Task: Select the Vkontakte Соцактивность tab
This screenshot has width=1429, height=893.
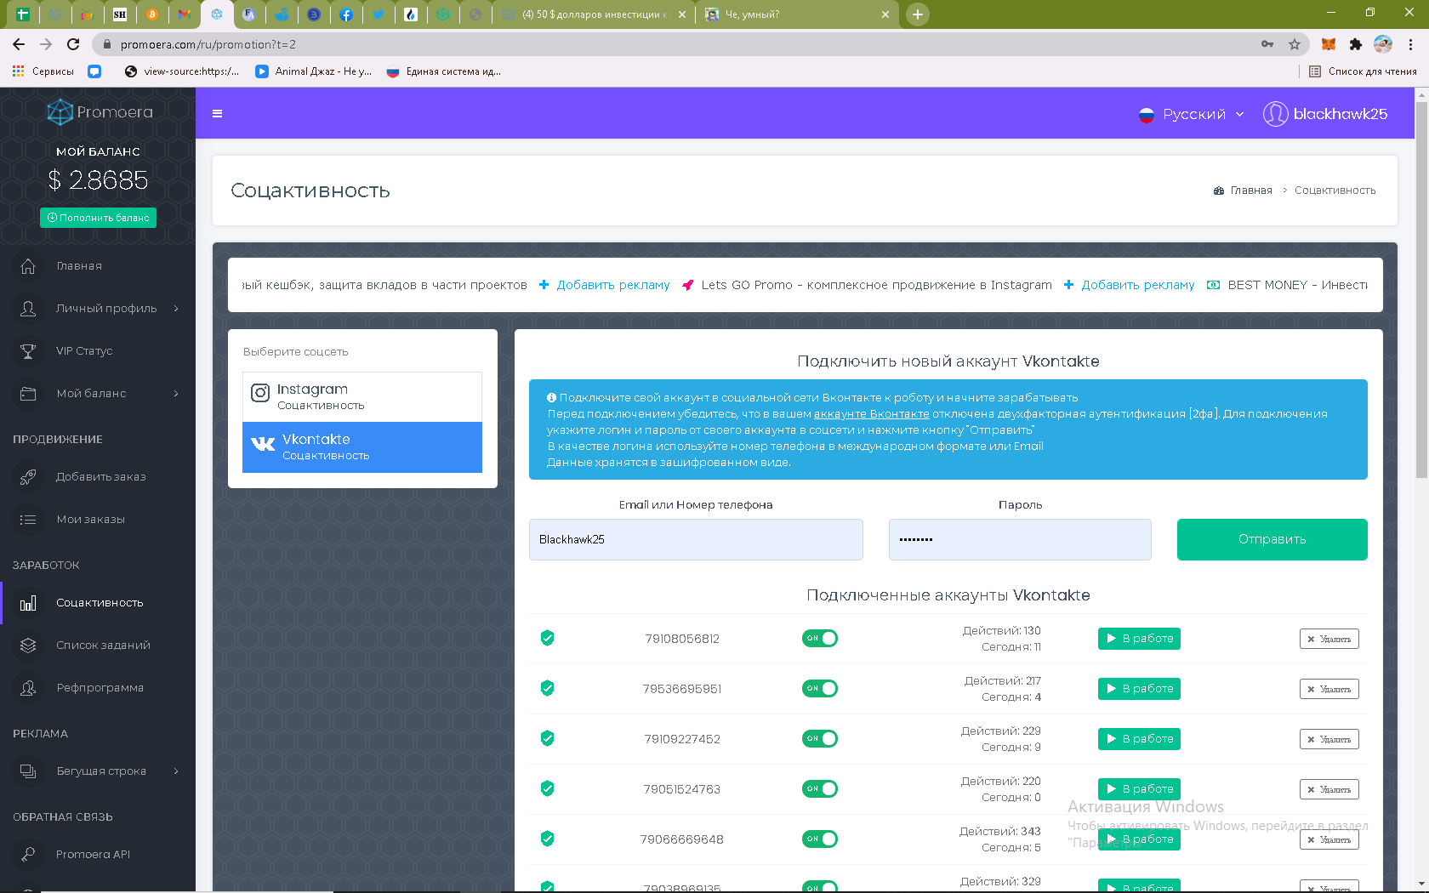Action: (362, 447)
